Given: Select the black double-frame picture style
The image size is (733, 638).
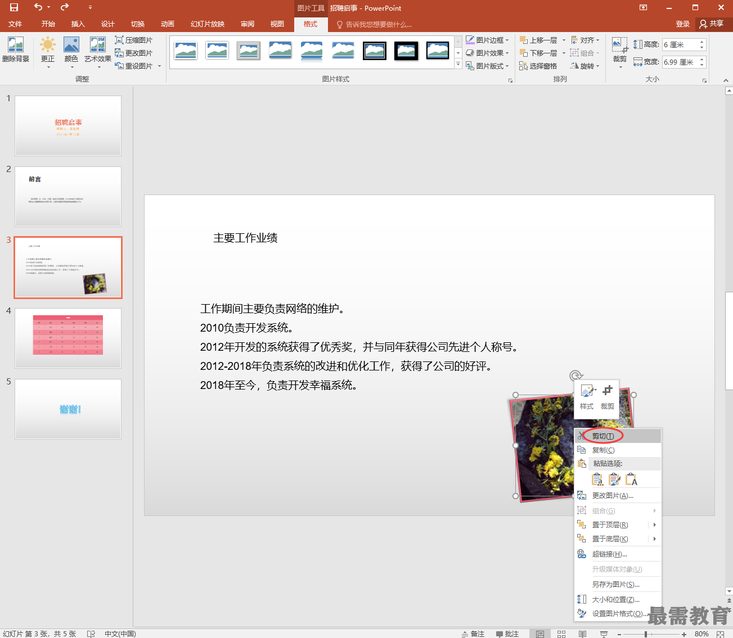Looking at the screenshot, I should (x=375, y=51).
